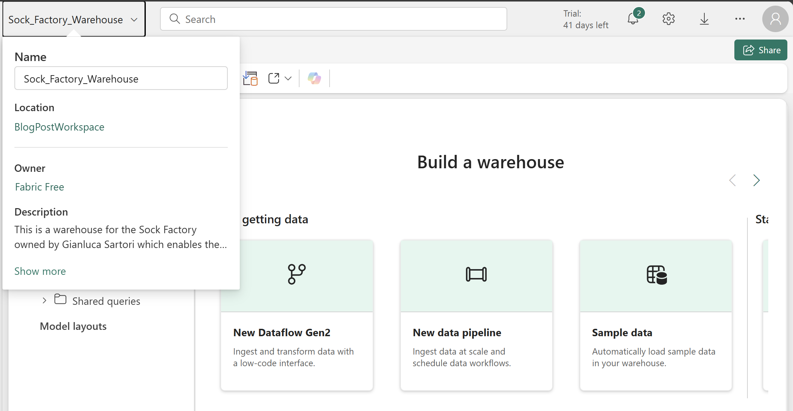This screenshot has width=793, height=411.
Task: Click the get data table icon
Action: pyautogui.click(x=250, y=78)
